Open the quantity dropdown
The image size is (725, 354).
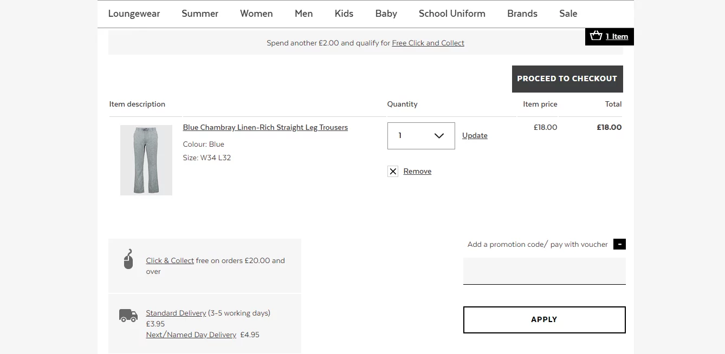(421, 136)
